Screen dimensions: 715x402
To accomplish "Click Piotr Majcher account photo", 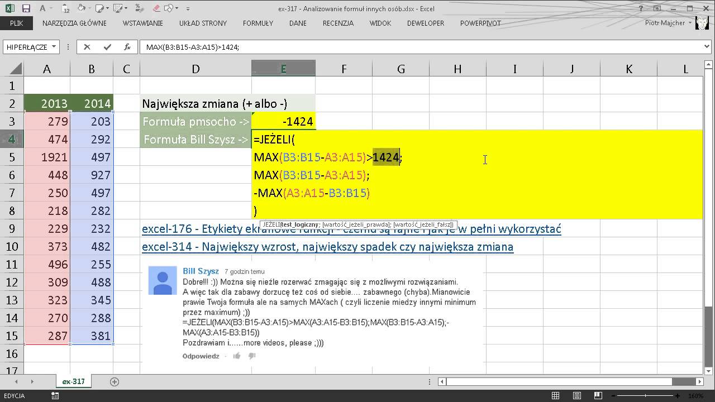I will [702, 23].
